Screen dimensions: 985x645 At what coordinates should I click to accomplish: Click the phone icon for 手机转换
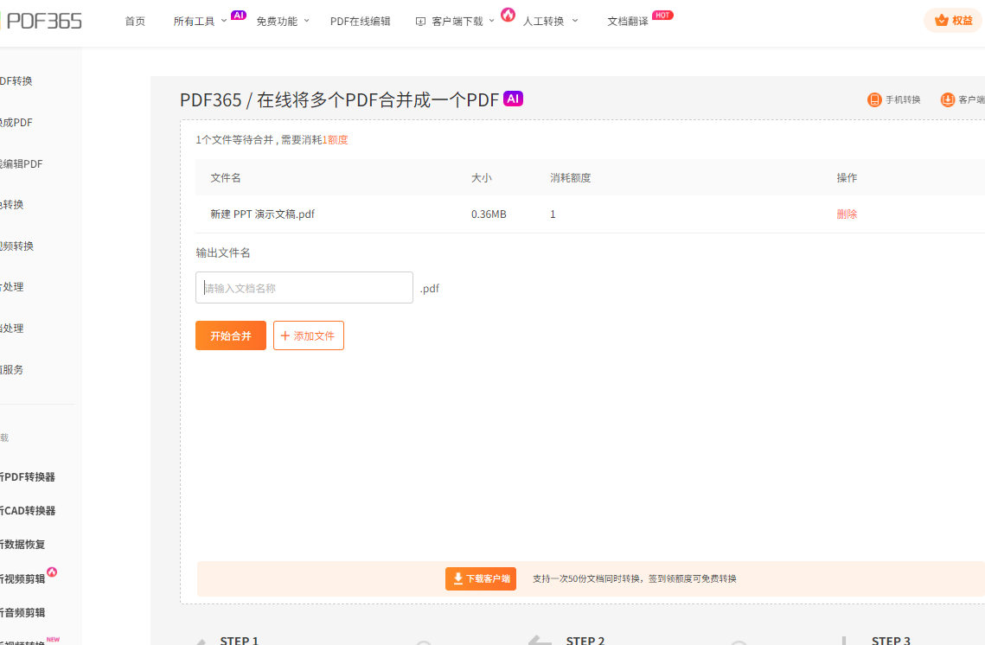click(x=874, y=99)
